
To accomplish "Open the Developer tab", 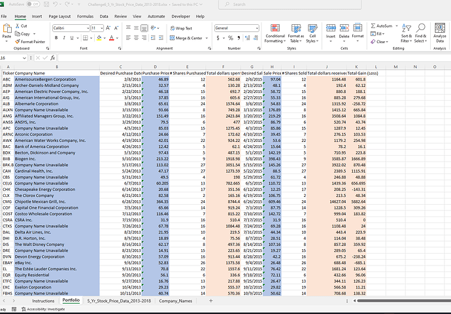I will point(180,16).
